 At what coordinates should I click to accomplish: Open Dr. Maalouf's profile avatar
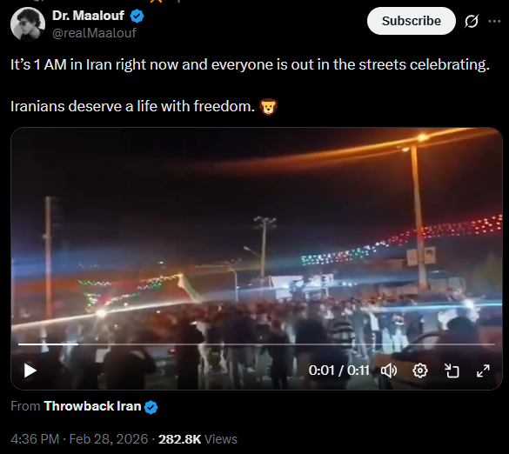[28, 24]
